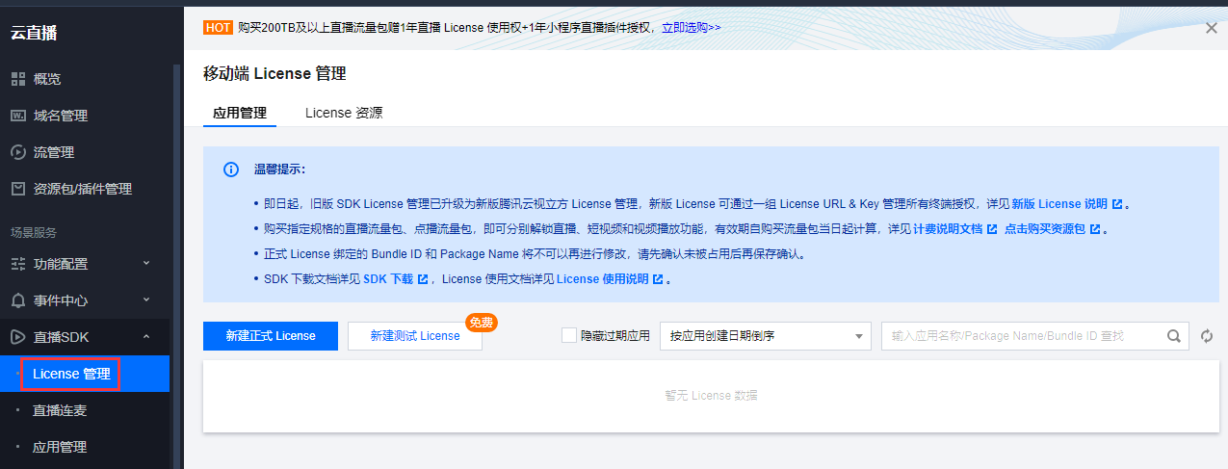This screenshot has height=469, width=1228.
Task: Click external-link icon after 计费说明文档
Action: [x=992, y=229]
